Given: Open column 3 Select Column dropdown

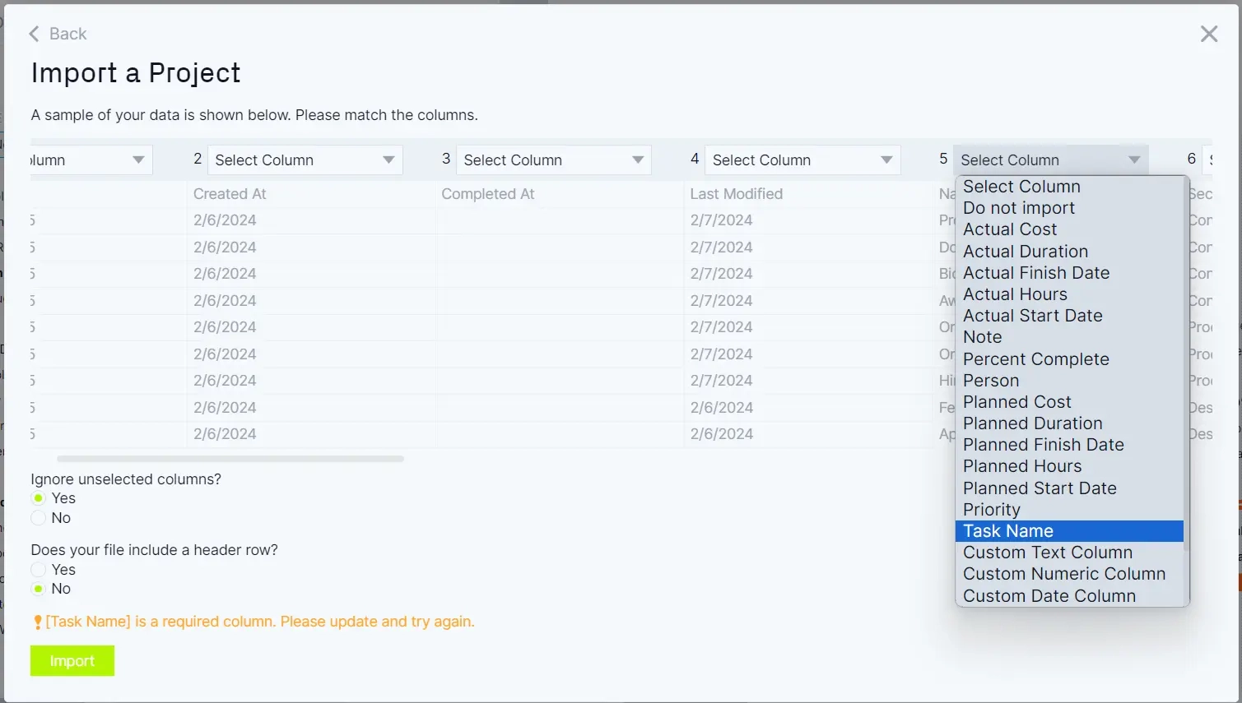Looking at the screenshot, I should [x=553, y=160].
